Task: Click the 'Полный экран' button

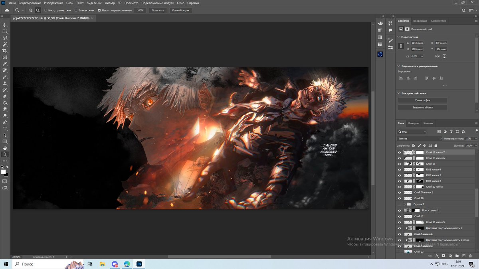Action: tap(180, 10)
